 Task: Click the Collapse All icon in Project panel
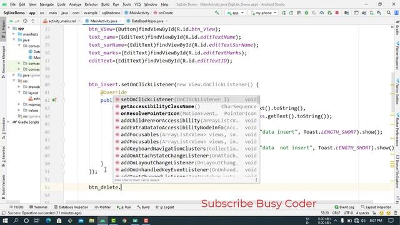point(33,21)
